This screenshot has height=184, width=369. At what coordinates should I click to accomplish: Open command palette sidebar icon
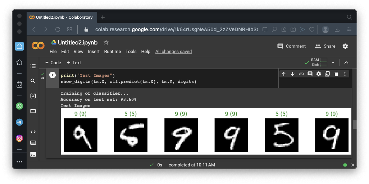tap(33, 143)
